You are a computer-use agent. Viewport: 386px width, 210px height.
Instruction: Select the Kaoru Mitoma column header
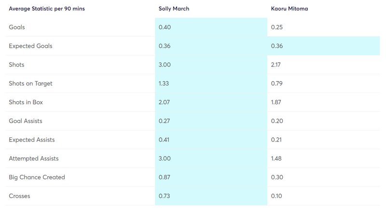[x=289, y=9]
